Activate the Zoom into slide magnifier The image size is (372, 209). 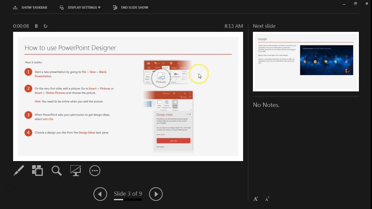[57, 170]
